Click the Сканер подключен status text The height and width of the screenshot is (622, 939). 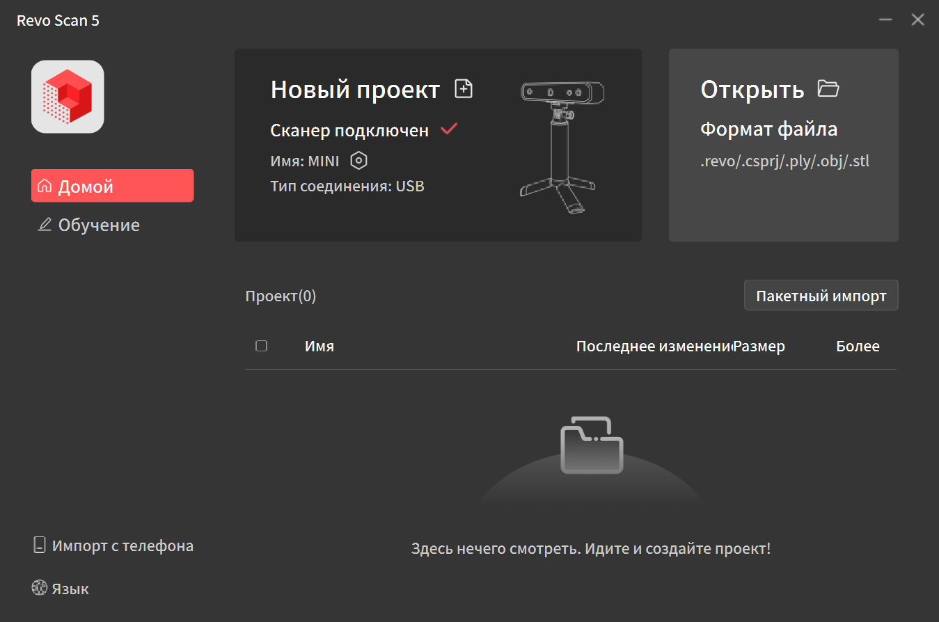pyautogui.click(x=349, y=130)
